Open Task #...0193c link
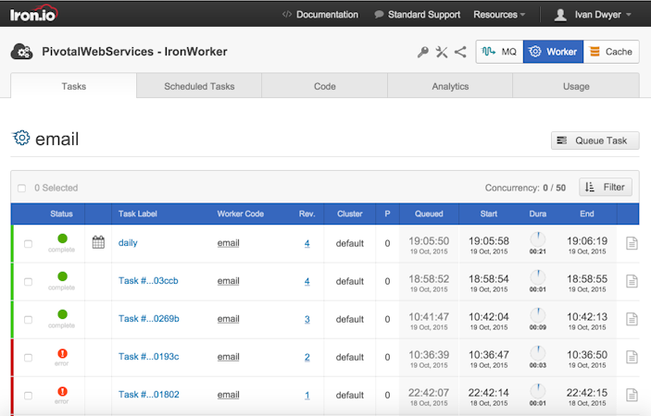The image size is (651, 416). tap(149, 357)
